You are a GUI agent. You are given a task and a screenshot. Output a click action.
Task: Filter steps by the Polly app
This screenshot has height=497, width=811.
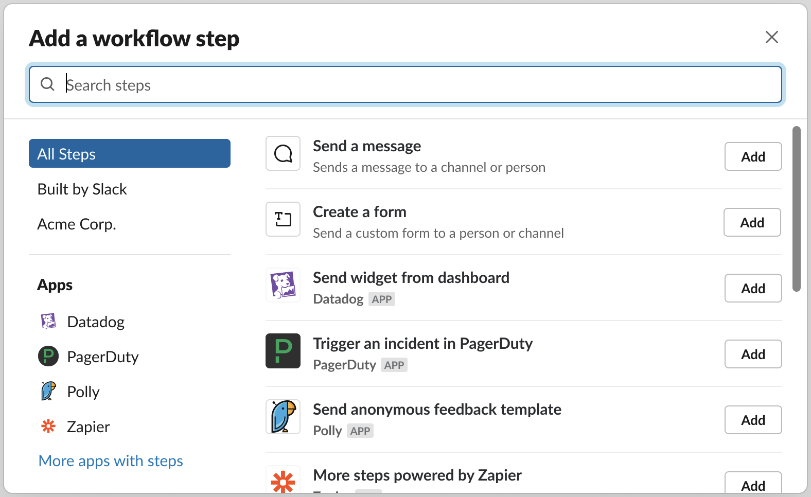coord(83,392)
